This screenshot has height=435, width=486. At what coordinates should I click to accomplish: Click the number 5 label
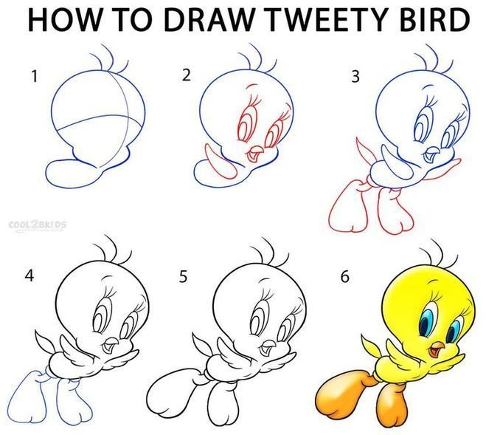(183, 276)
